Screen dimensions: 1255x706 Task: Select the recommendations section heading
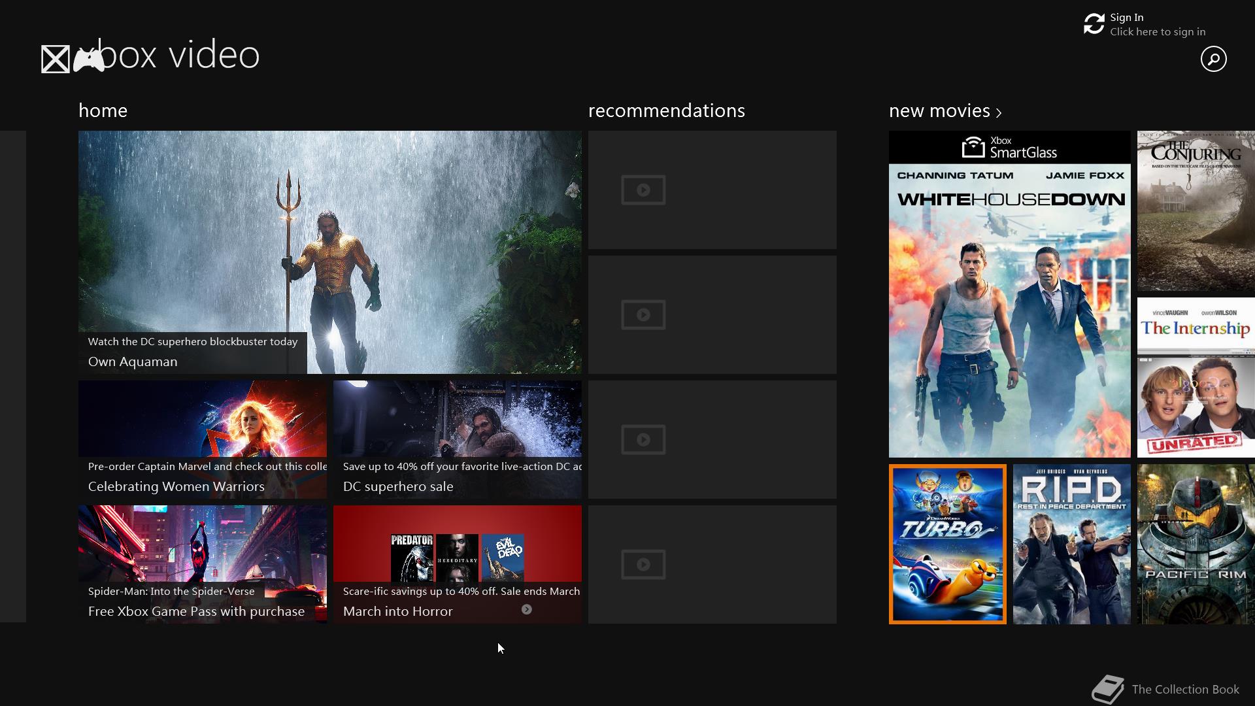click(x=666, y=110)
